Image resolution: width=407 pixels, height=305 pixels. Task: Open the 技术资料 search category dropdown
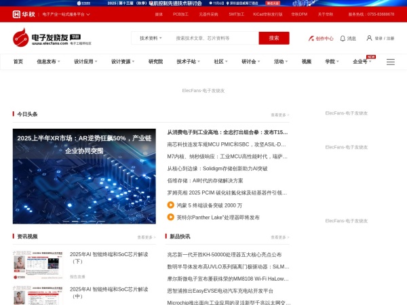[x=151, y=38]
